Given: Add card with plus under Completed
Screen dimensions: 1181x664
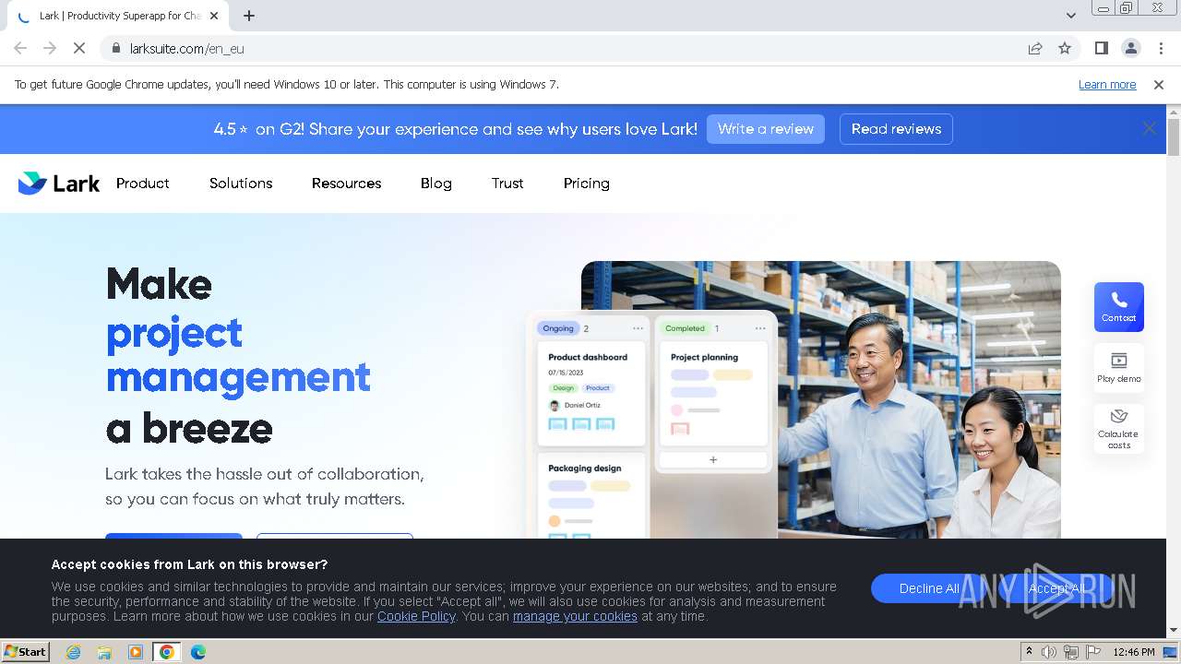Looking at the screenshot, I should click(x=713, y=459).
